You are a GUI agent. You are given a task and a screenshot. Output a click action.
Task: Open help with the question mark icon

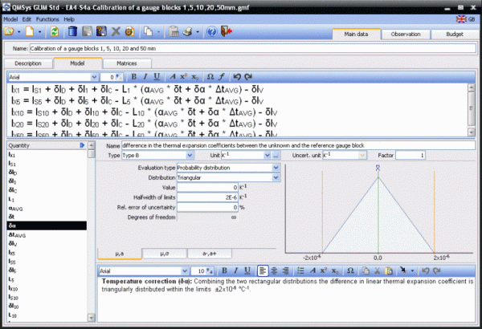(x=210, y=32)
